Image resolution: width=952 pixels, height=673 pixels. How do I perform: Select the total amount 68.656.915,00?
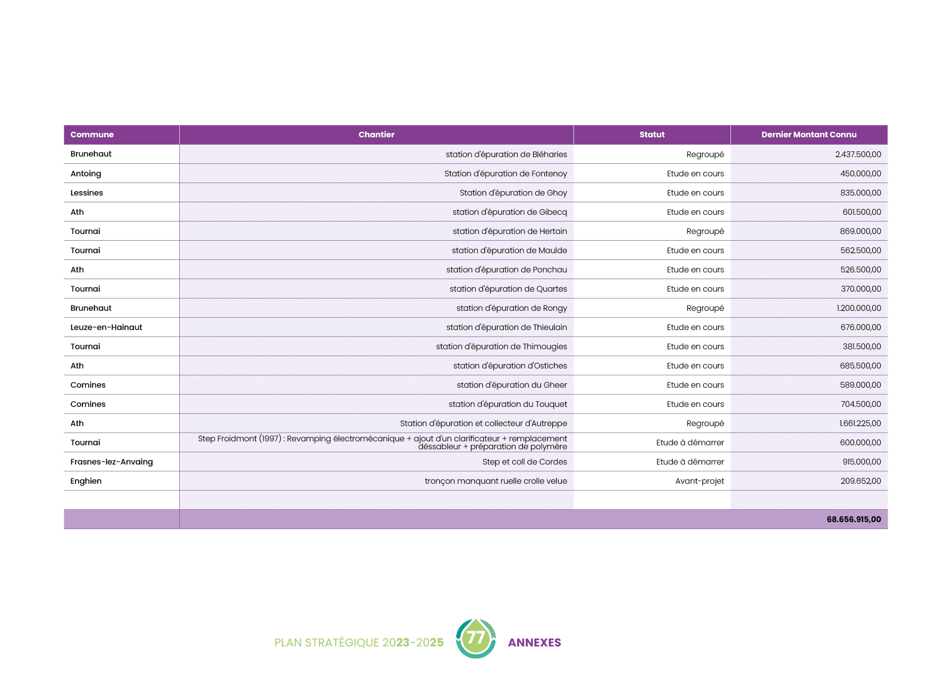click(x=853, y=519)
